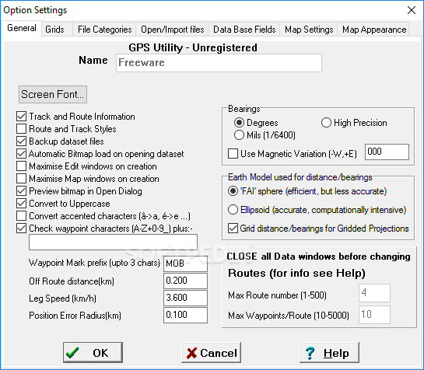This screenshot has width=424, height=370.
Task: Select the General tab
Action: [x=21, y=28]
